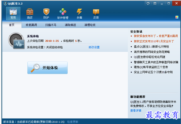The image size is (181, 124).
Task: Click the system checkup speaker monitor icon
Action: click(16, 41)
